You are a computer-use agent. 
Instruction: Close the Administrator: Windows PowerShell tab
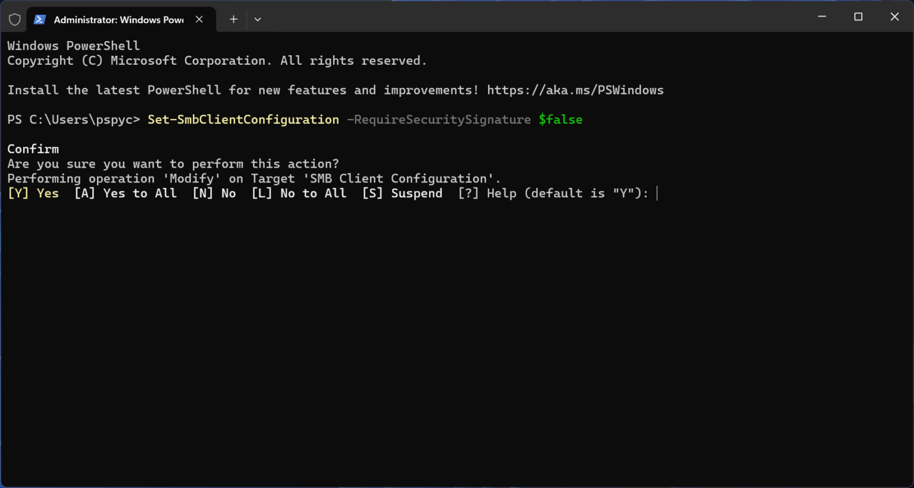pos(199,19)
